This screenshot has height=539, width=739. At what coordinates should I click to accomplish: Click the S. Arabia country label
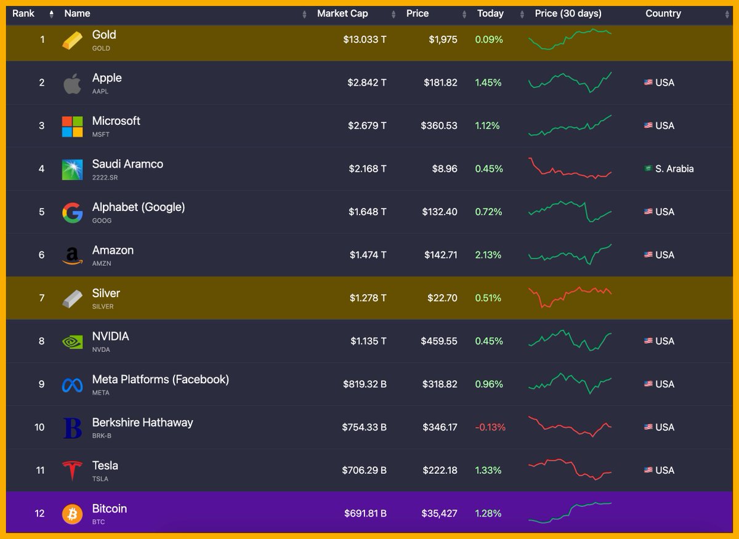pos(674,169)
